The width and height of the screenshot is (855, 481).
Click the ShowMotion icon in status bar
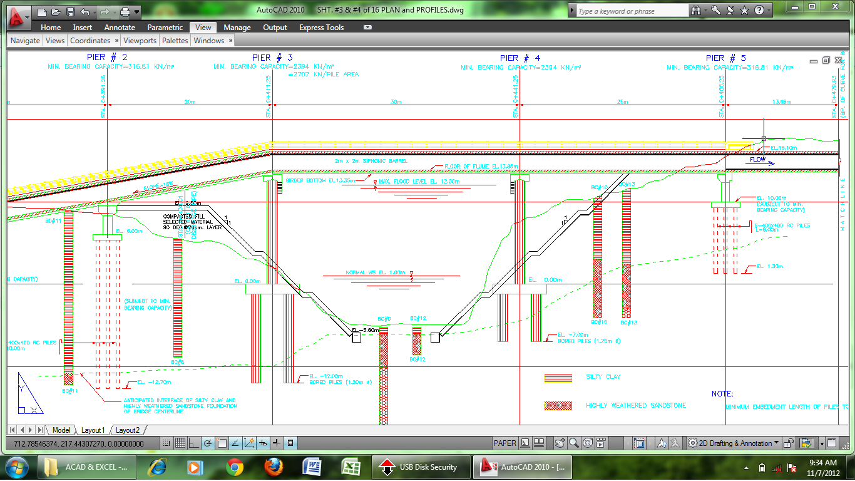[601, 443]
